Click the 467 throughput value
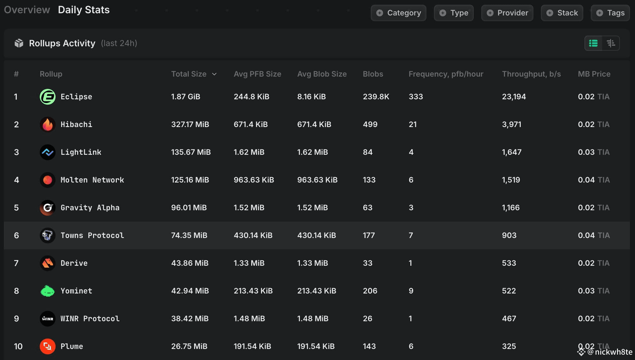 coord(509,319)
